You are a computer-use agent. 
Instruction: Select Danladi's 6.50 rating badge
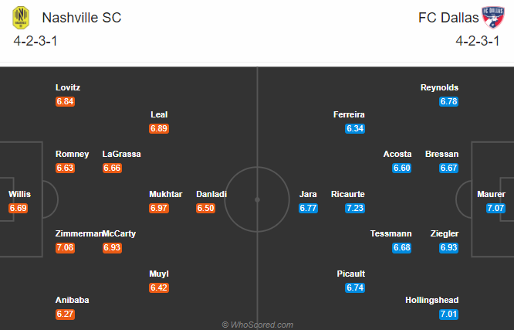coord(205,208)
